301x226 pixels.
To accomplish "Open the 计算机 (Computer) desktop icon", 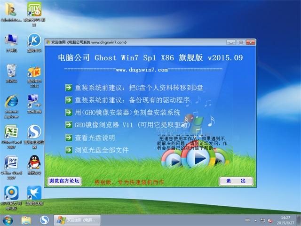I will [x=11, y=43].
